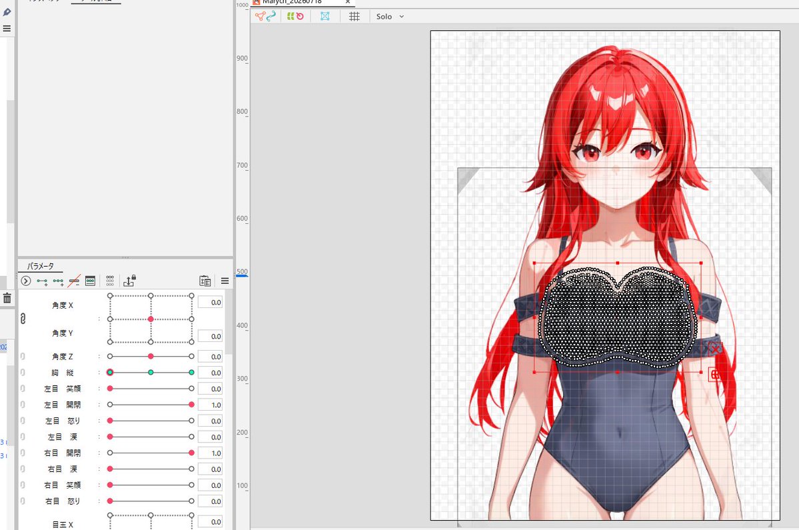Viewport: 799px width, 530px height.
Task: Select the 左目 怒り parameter label
Action: (x=63, y=421)
